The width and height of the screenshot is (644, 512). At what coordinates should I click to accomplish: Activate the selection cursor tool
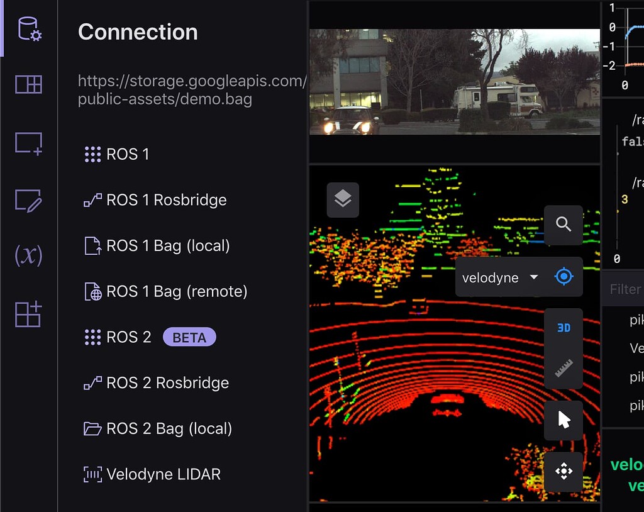coord(563,420)
